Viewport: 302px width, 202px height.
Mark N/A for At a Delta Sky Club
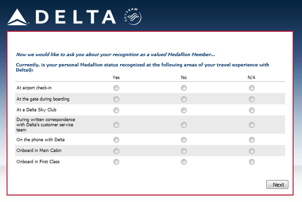[x=252, y=111]
